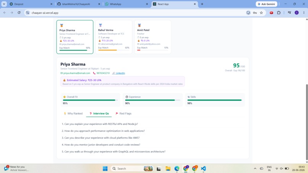The width and height of the screenshot is (308, 173).
Task: Click the Exp Match bar on Rahul Verma's card
Action: pos(114,50)
